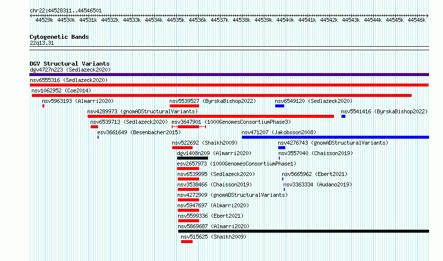Screen dimensions: 443x261
Task: Click the red esv2657973 variant bar
Action: click(188, 169)
